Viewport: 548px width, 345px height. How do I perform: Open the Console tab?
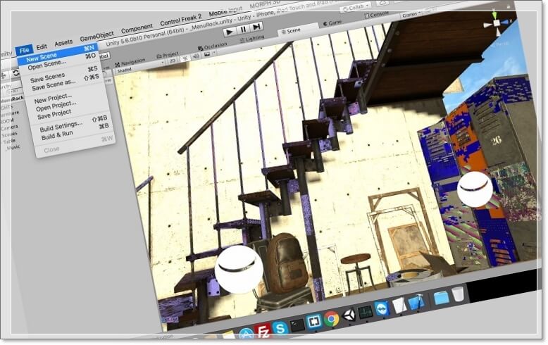tap(377, 15)
